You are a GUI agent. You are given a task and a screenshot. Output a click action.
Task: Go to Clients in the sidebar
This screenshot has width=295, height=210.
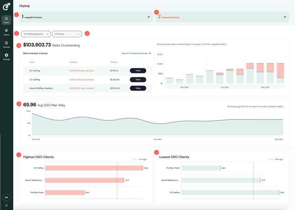click(x=6, y=32)
